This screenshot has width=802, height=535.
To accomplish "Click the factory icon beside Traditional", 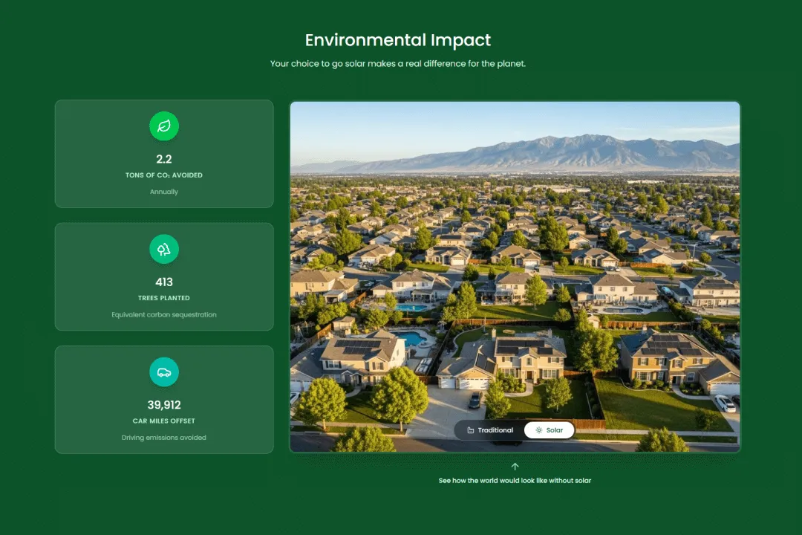I will [470, 429].
